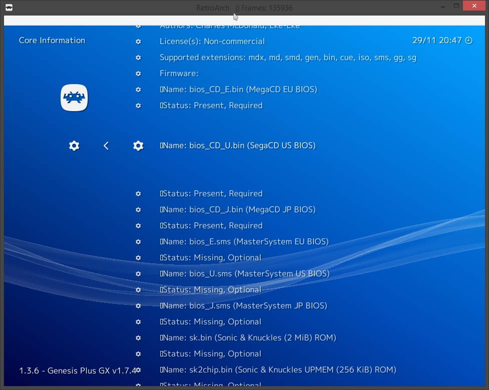Minimize the RetroArch window
489x390 pixels.
[x=443, y=6]
